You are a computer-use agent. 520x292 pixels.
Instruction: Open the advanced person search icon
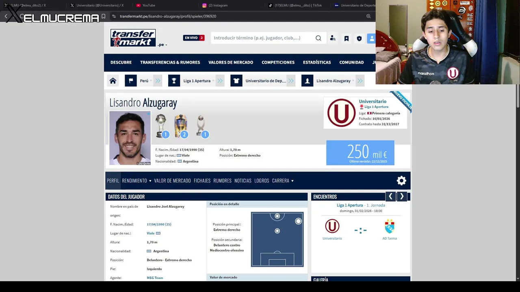(x=333, y=38)
